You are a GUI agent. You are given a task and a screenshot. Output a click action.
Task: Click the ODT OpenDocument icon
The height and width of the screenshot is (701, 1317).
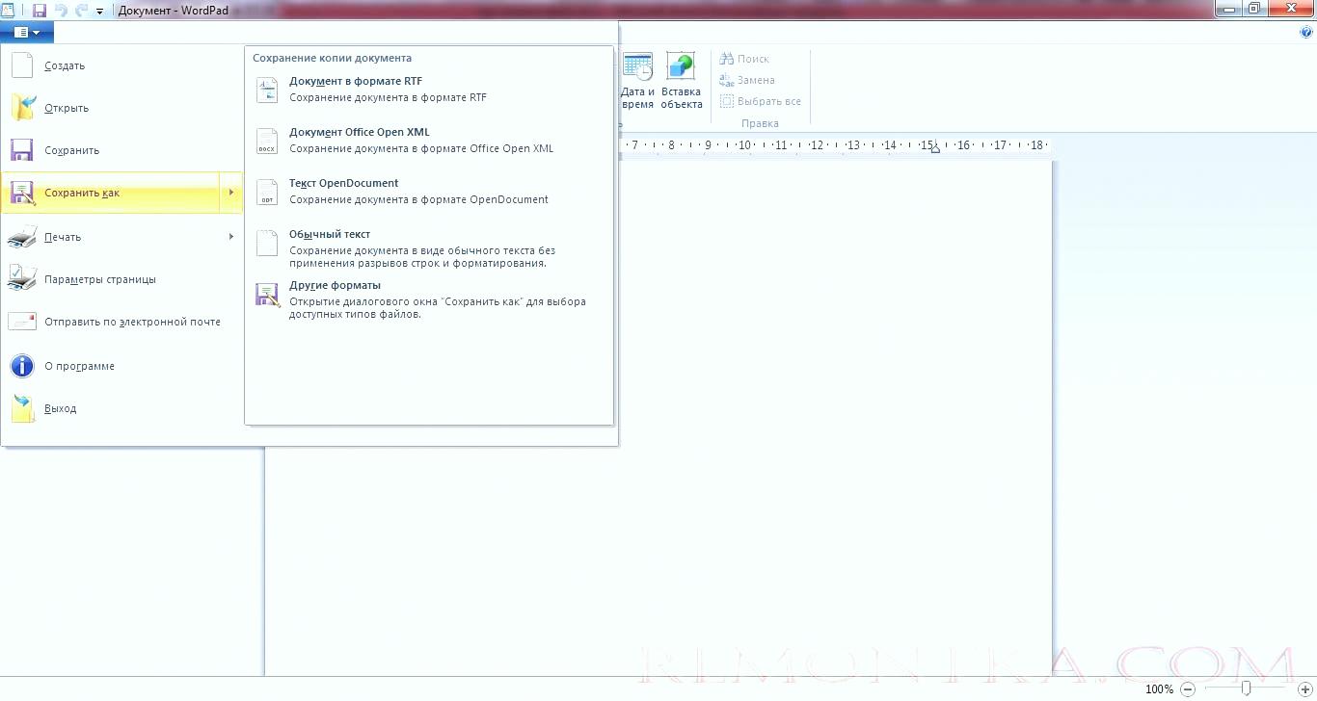pos(267,192)
